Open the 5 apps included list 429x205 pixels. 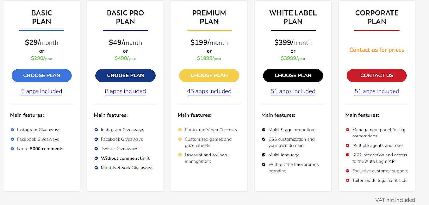[x=41, y=91]
